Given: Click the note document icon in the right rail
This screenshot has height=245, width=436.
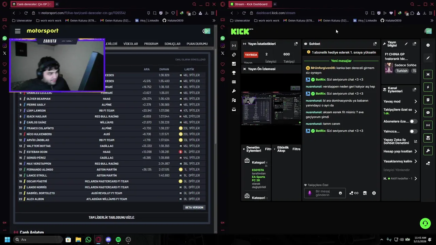Looking at the screenshot, I should [428, 100].
